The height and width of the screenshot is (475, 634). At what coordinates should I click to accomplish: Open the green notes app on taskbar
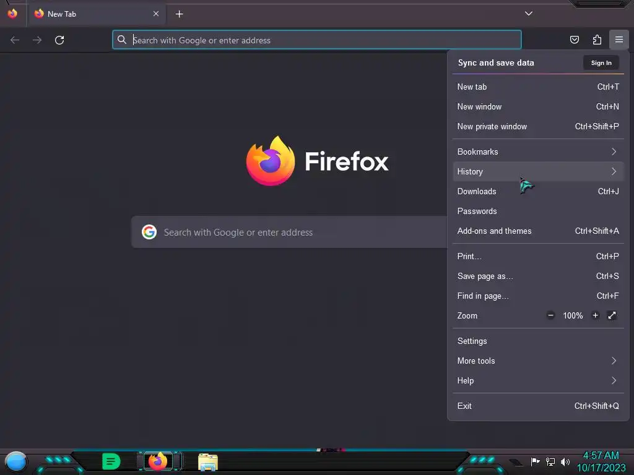point(111,461)
